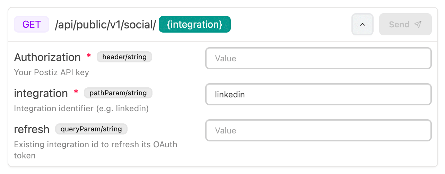Click the header/string type badge
This screenshot has height=174, width=445.
tap(124, 57)
